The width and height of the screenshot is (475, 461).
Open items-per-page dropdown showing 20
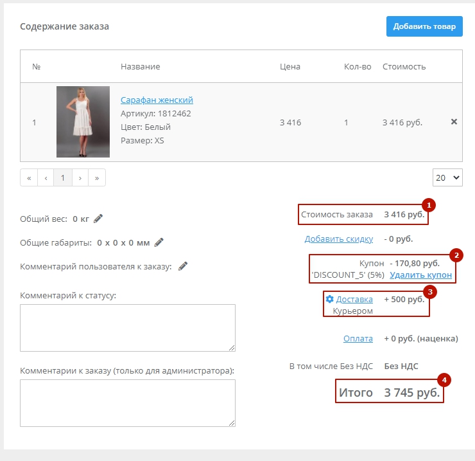click(447, 177)
